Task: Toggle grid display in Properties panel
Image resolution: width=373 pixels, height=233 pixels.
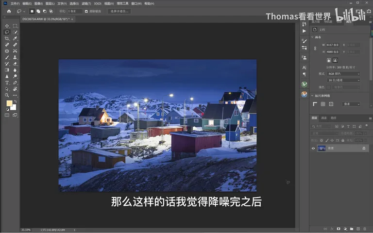Action: (323, 104)
